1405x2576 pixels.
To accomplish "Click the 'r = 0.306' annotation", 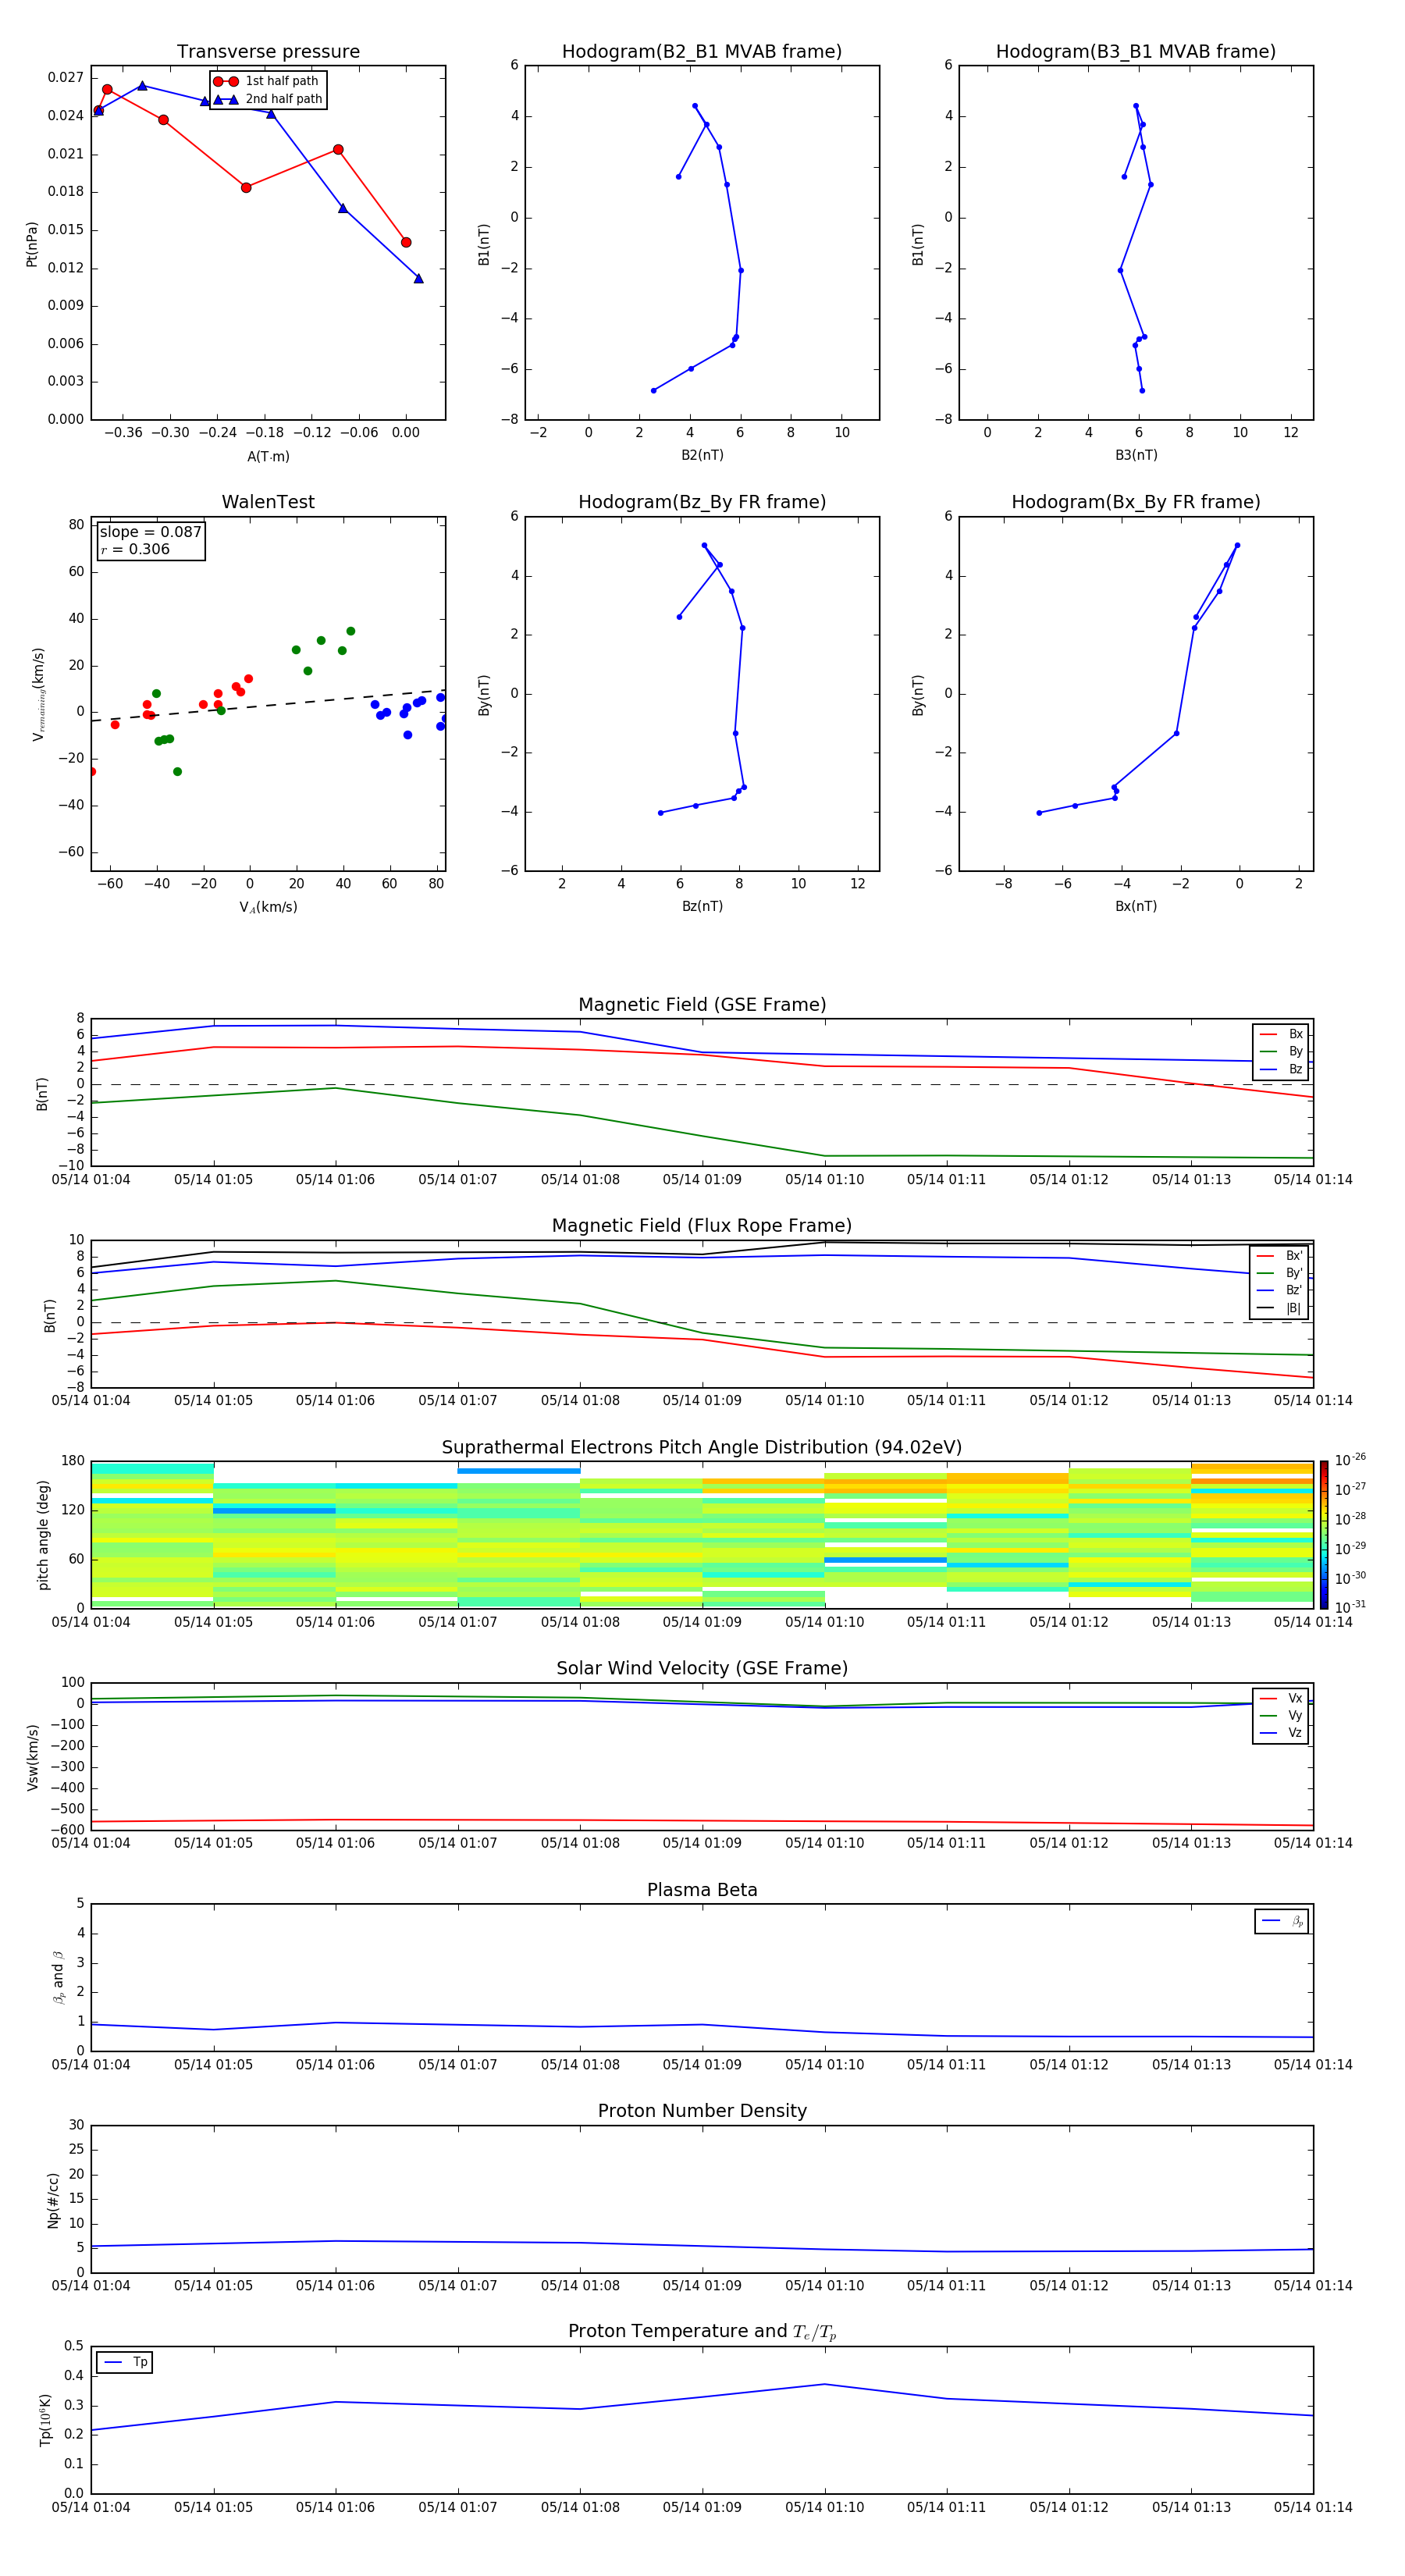I will (x=135, y=549).
